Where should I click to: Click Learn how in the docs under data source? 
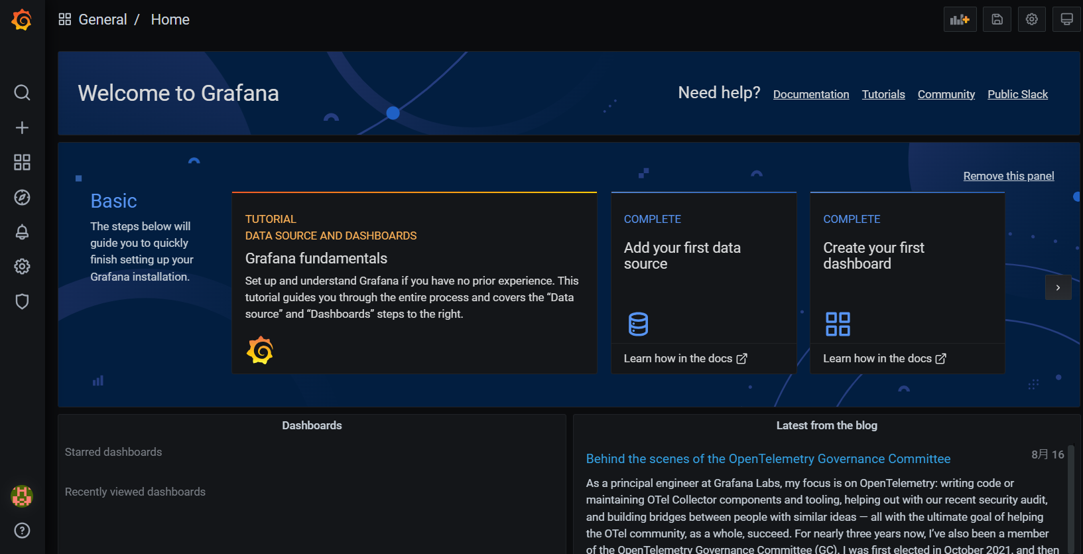tap(685, 358)
